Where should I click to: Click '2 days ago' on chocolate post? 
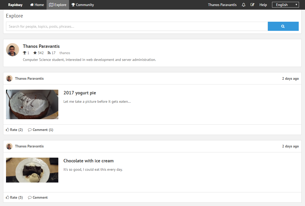point(290,146)
